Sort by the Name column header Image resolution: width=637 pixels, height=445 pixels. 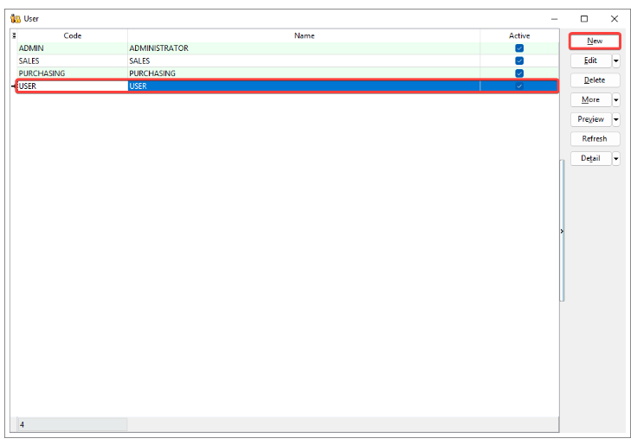(304, 36)
